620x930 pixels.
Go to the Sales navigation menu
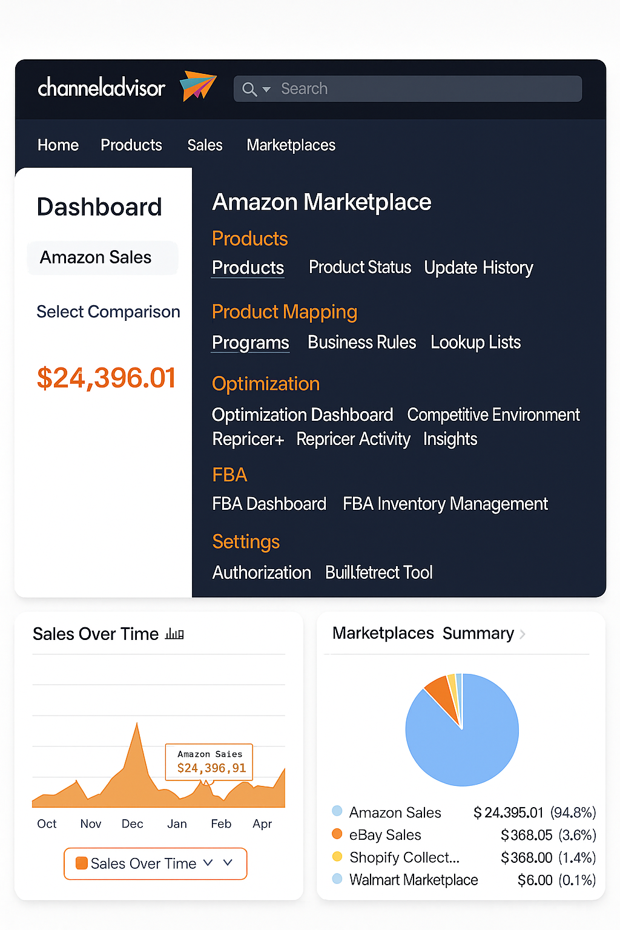click(205, 145)
